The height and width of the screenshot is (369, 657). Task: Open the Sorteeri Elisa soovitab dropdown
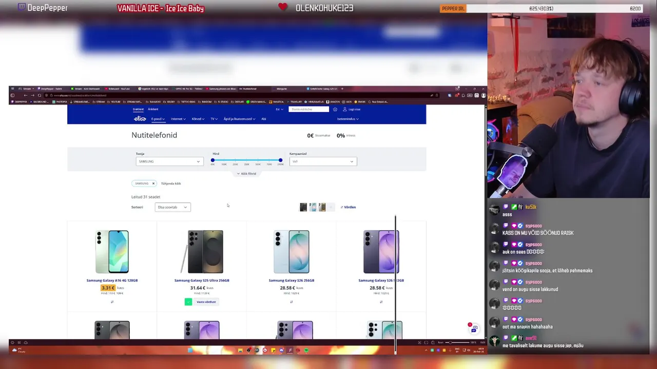[x=172, y=207]
